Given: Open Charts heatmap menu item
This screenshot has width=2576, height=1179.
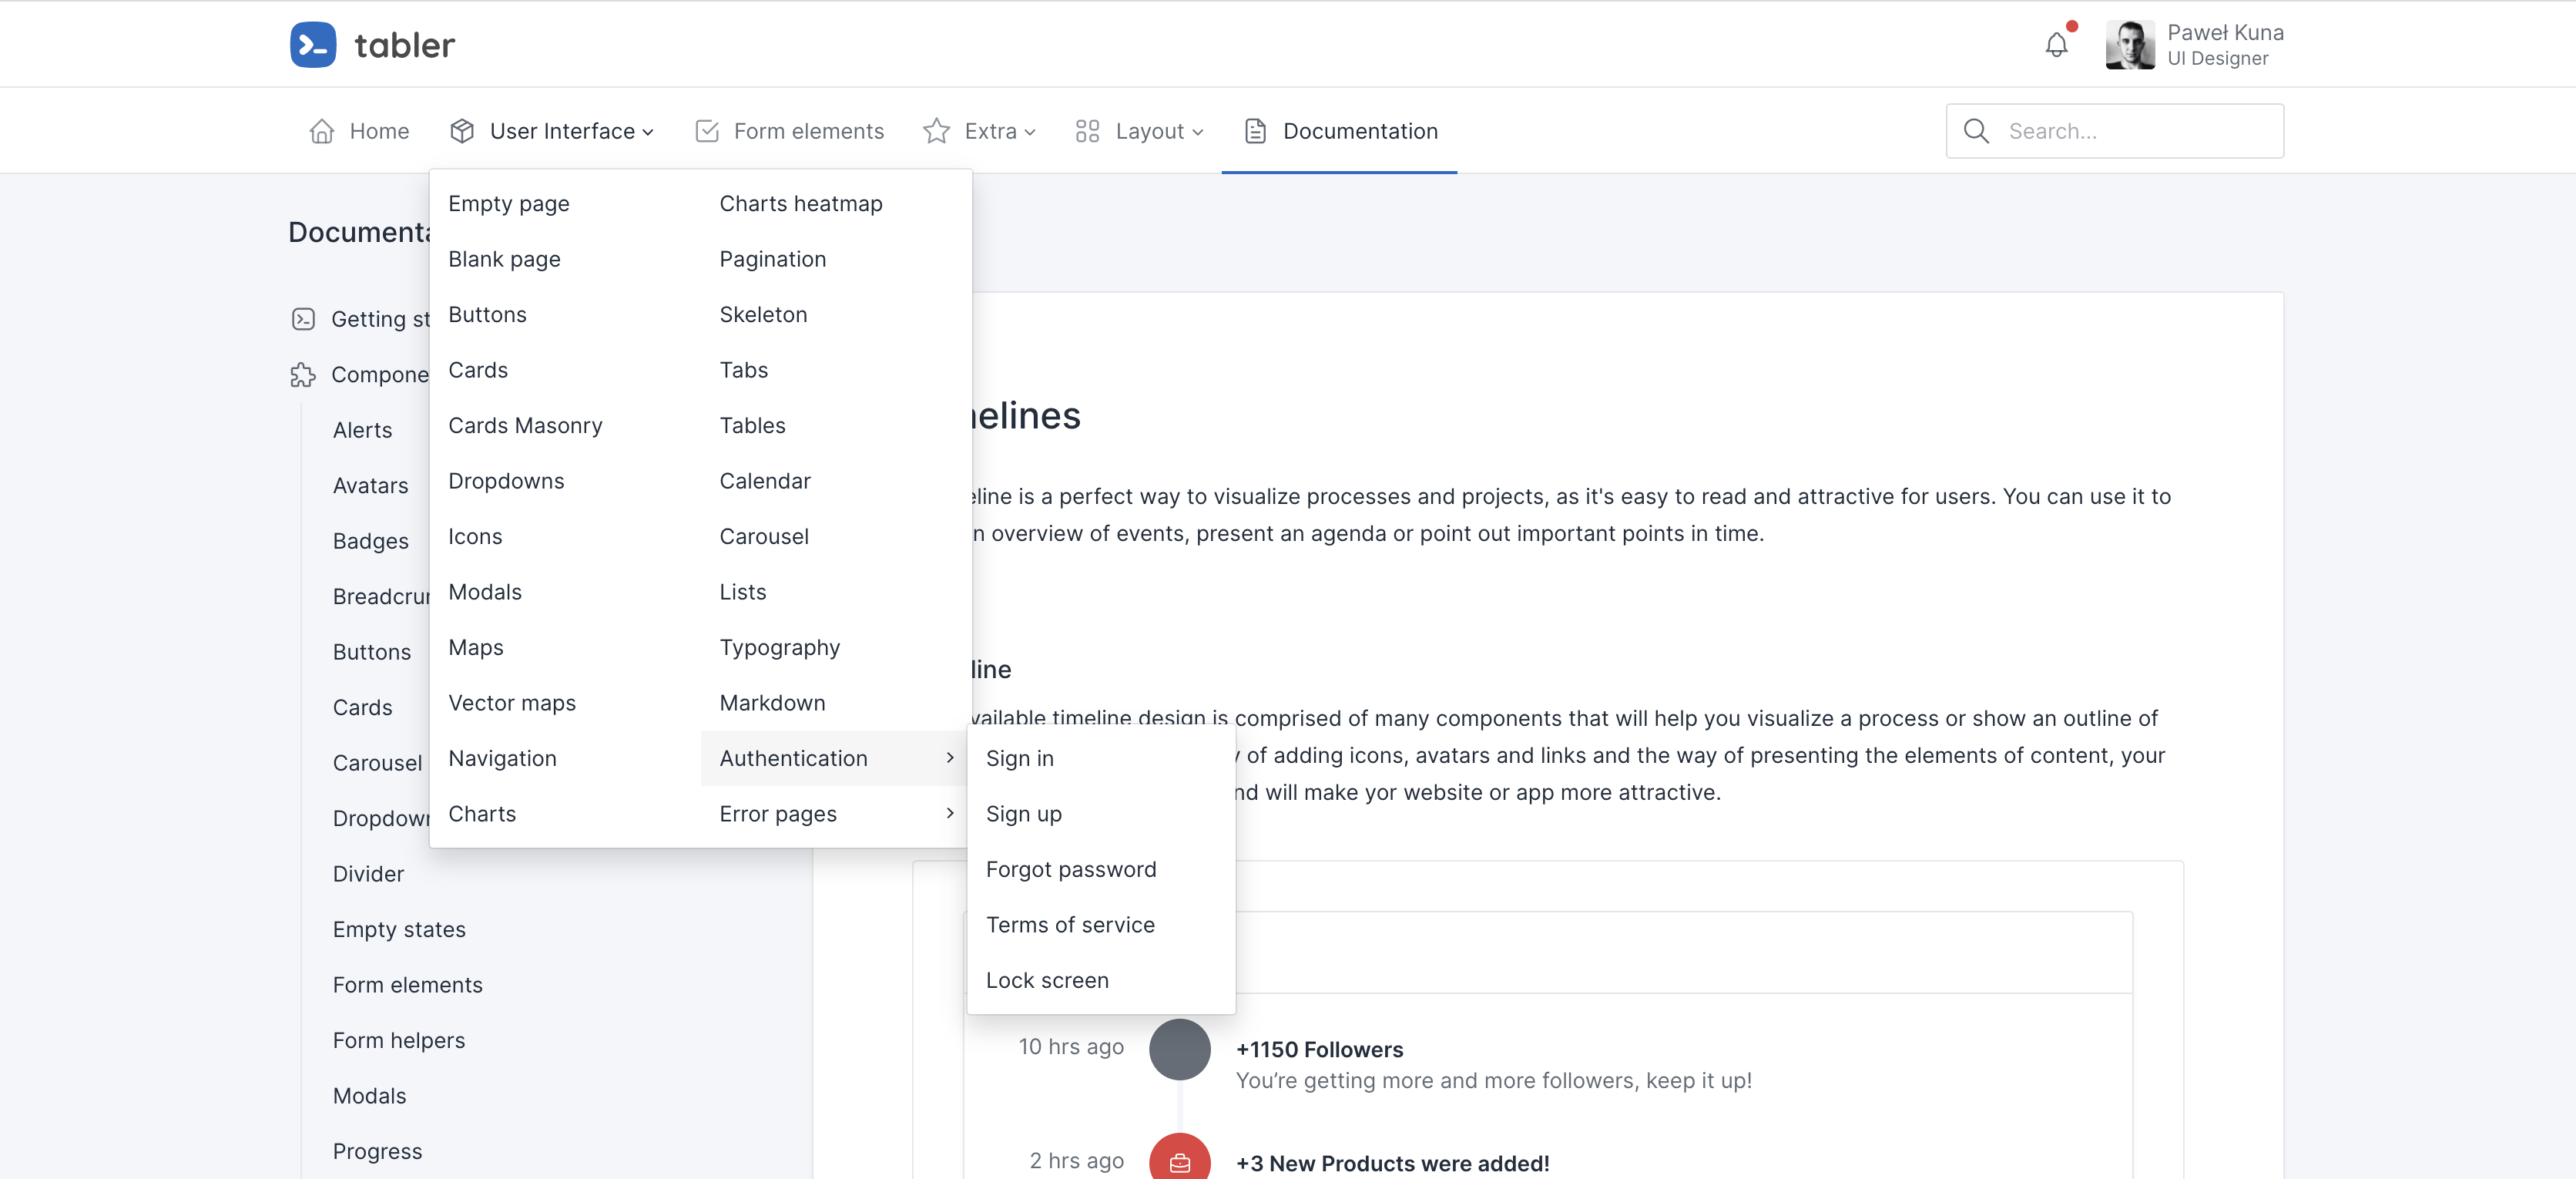Looking at the screenshot, I should coord(836,203).
